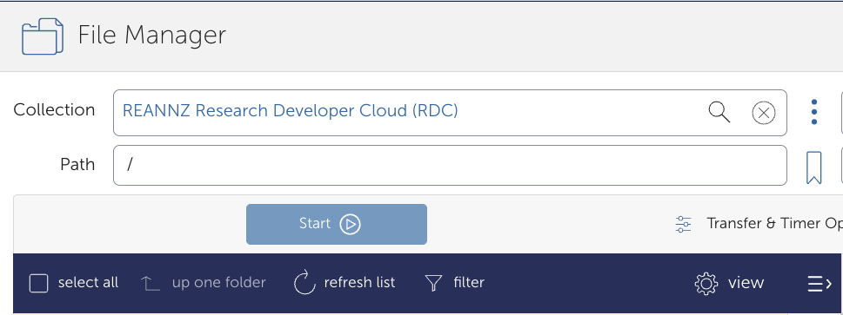
Task: Click the Collection field showing REANNZ Research Developer Cloud
Action: (x=450, y=113)
